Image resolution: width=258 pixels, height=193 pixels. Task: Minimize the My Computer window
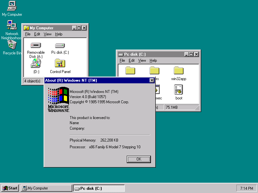[74, 28]
